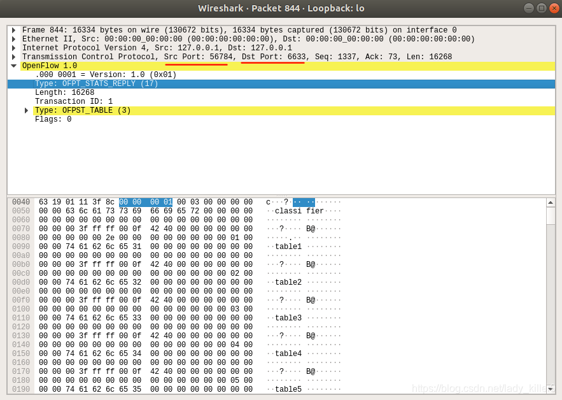Click the hex pane scrollbar thumb
Image resolution: width=562 pixels, height=400 pixels.
click(551, 216)
